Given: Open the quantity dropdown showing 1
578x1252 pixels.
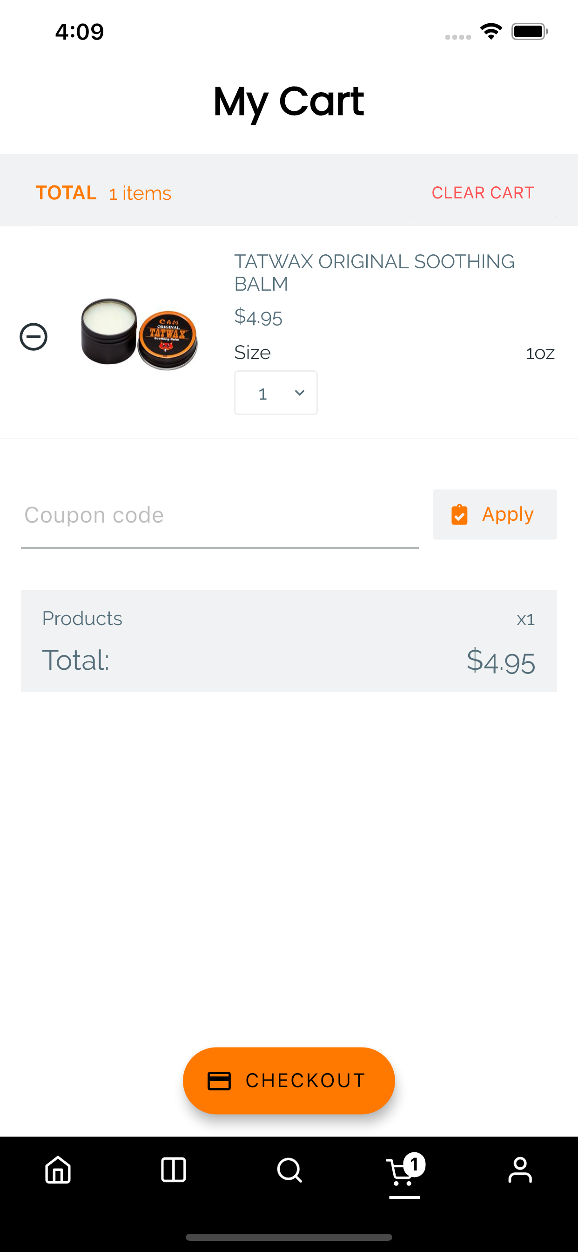Looking at the screenshot, I should 276,393.
